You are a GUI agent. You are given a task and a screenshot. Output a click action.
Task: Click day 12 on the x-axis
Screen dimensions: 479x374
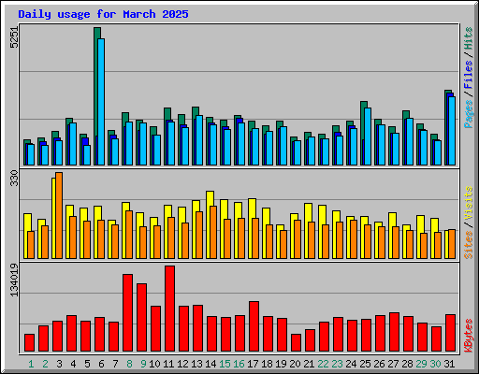182,364
